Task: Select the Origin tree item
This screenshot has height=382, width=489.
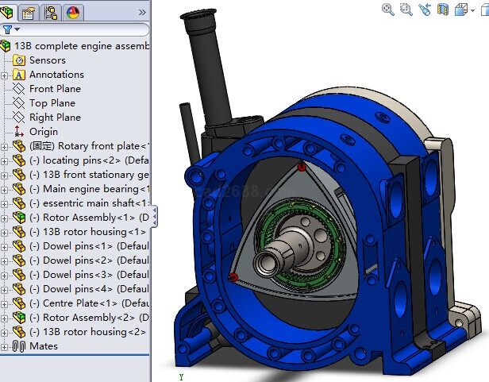Action: click(44, 132)
